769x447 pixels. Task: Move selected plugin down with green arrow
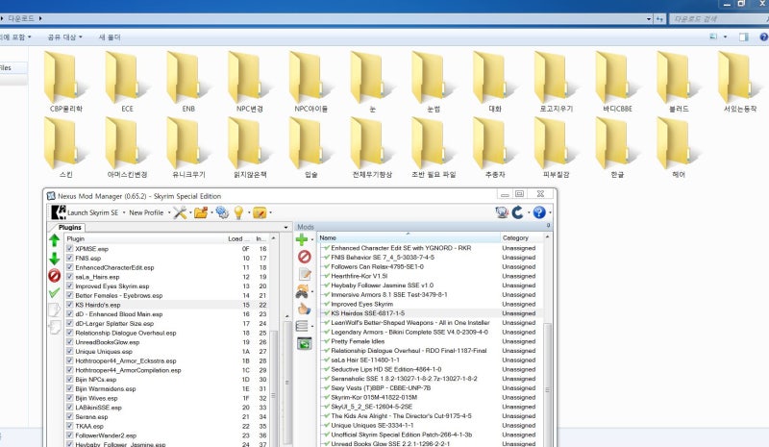55,259
